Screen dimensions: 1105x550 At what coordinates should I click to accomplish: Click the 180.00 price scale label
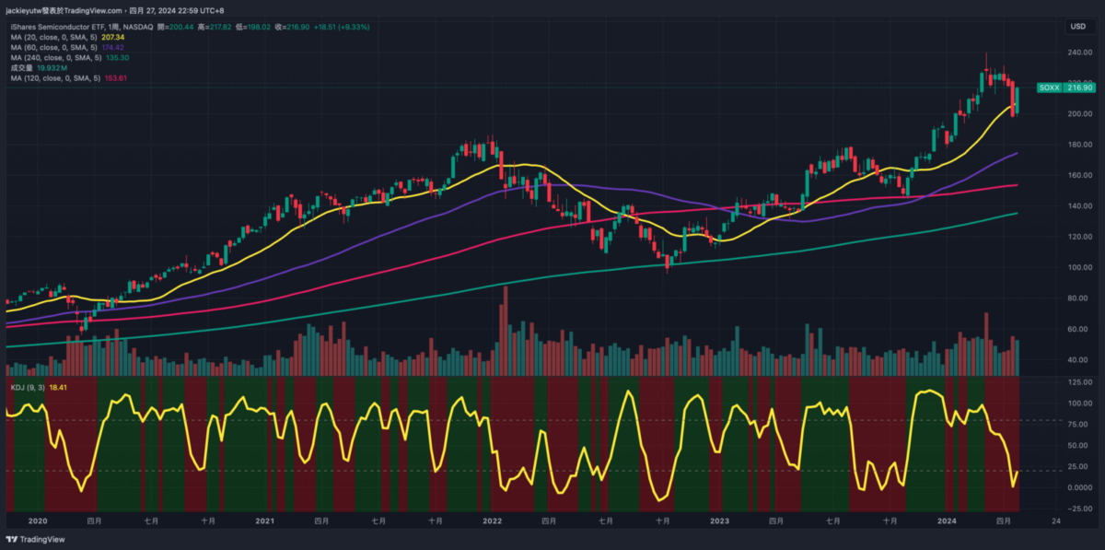(x=1079, y=145)
